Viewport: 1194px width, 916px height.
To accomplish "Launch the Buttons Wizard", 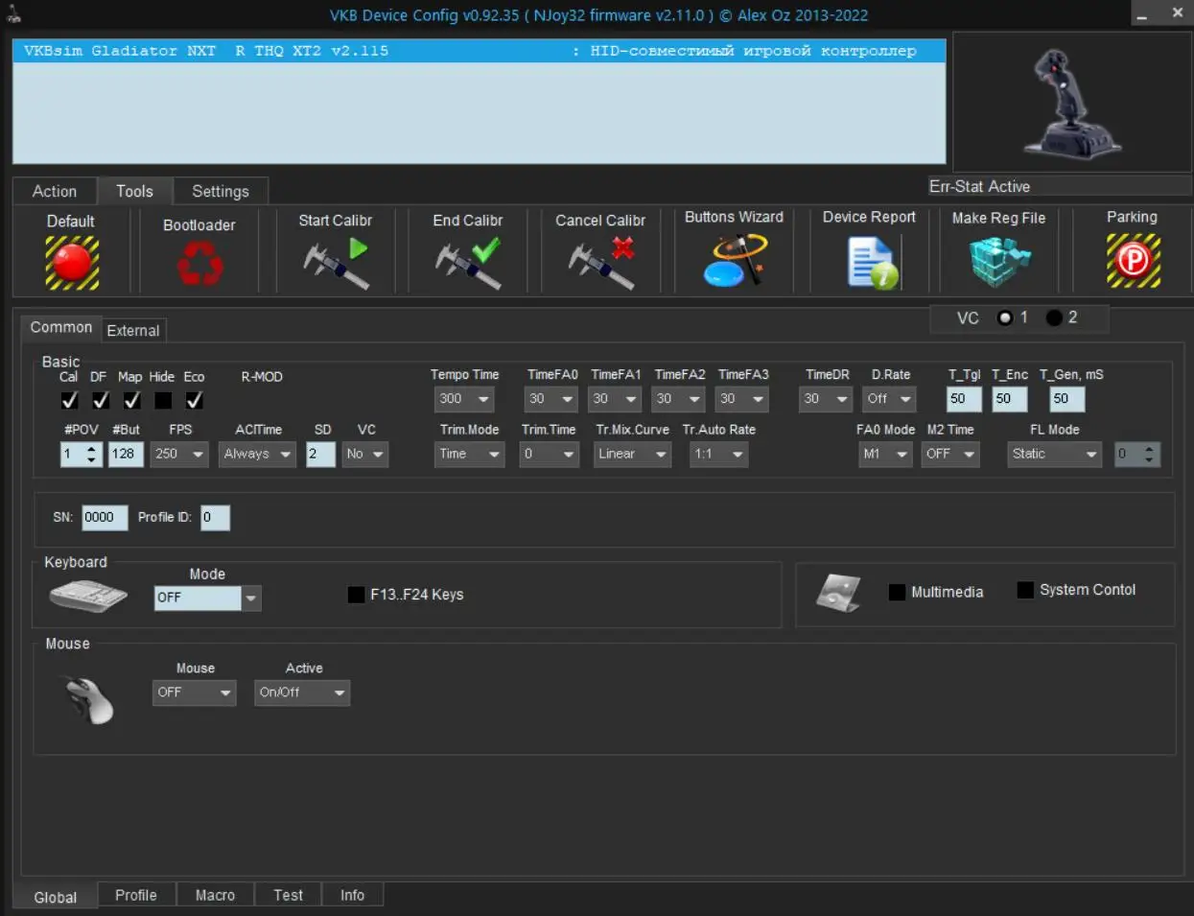I will [735, 262].
